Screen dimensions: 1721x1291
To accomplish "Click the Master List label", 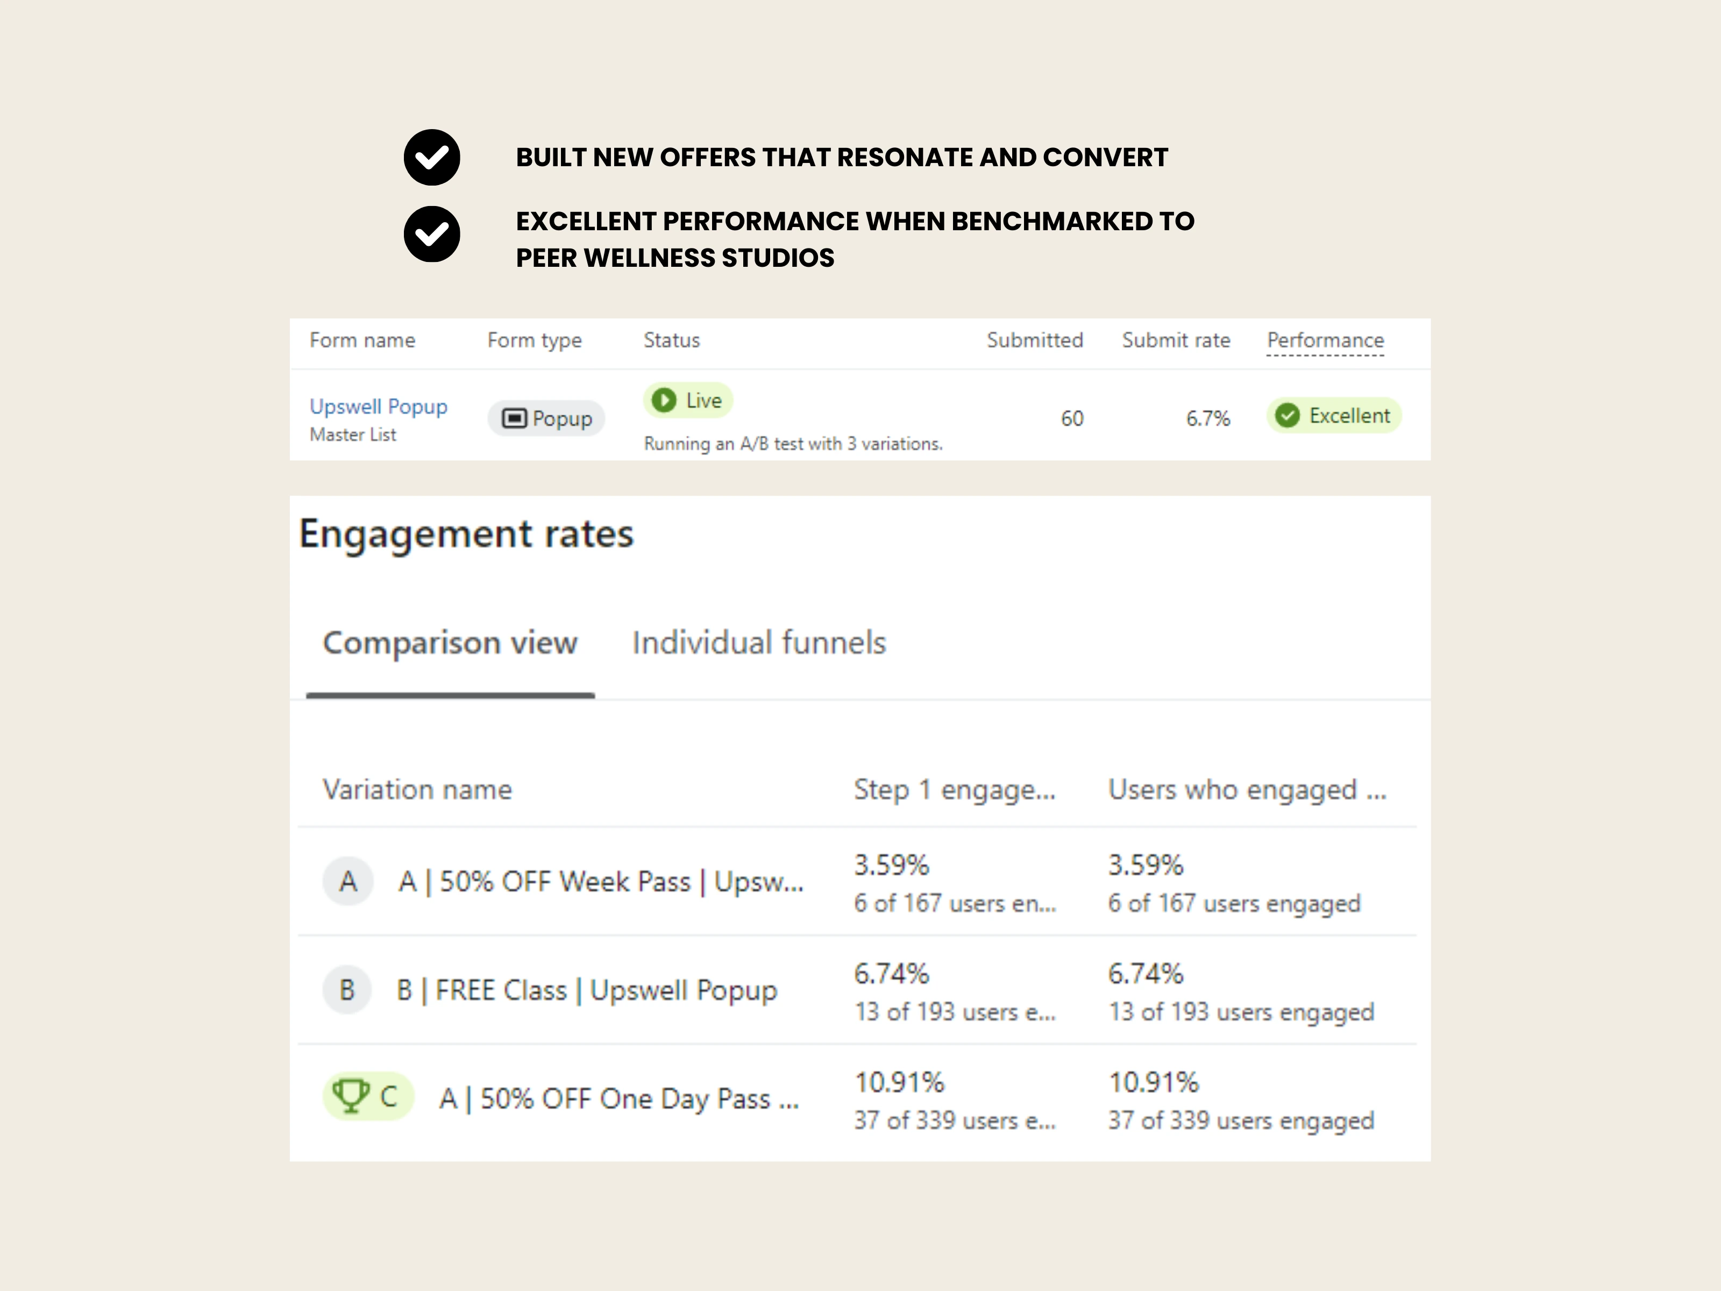I will pos(352,434).
